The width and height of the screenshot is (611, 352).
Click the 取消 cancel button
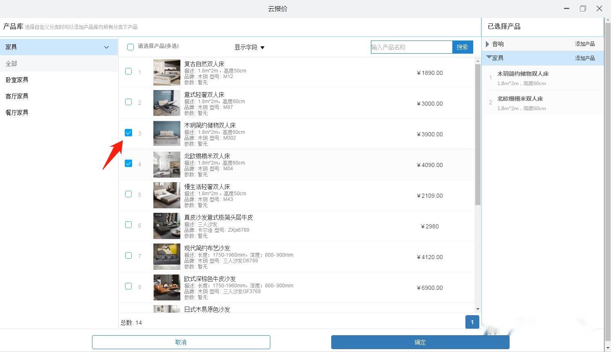(x=181, y=342)
